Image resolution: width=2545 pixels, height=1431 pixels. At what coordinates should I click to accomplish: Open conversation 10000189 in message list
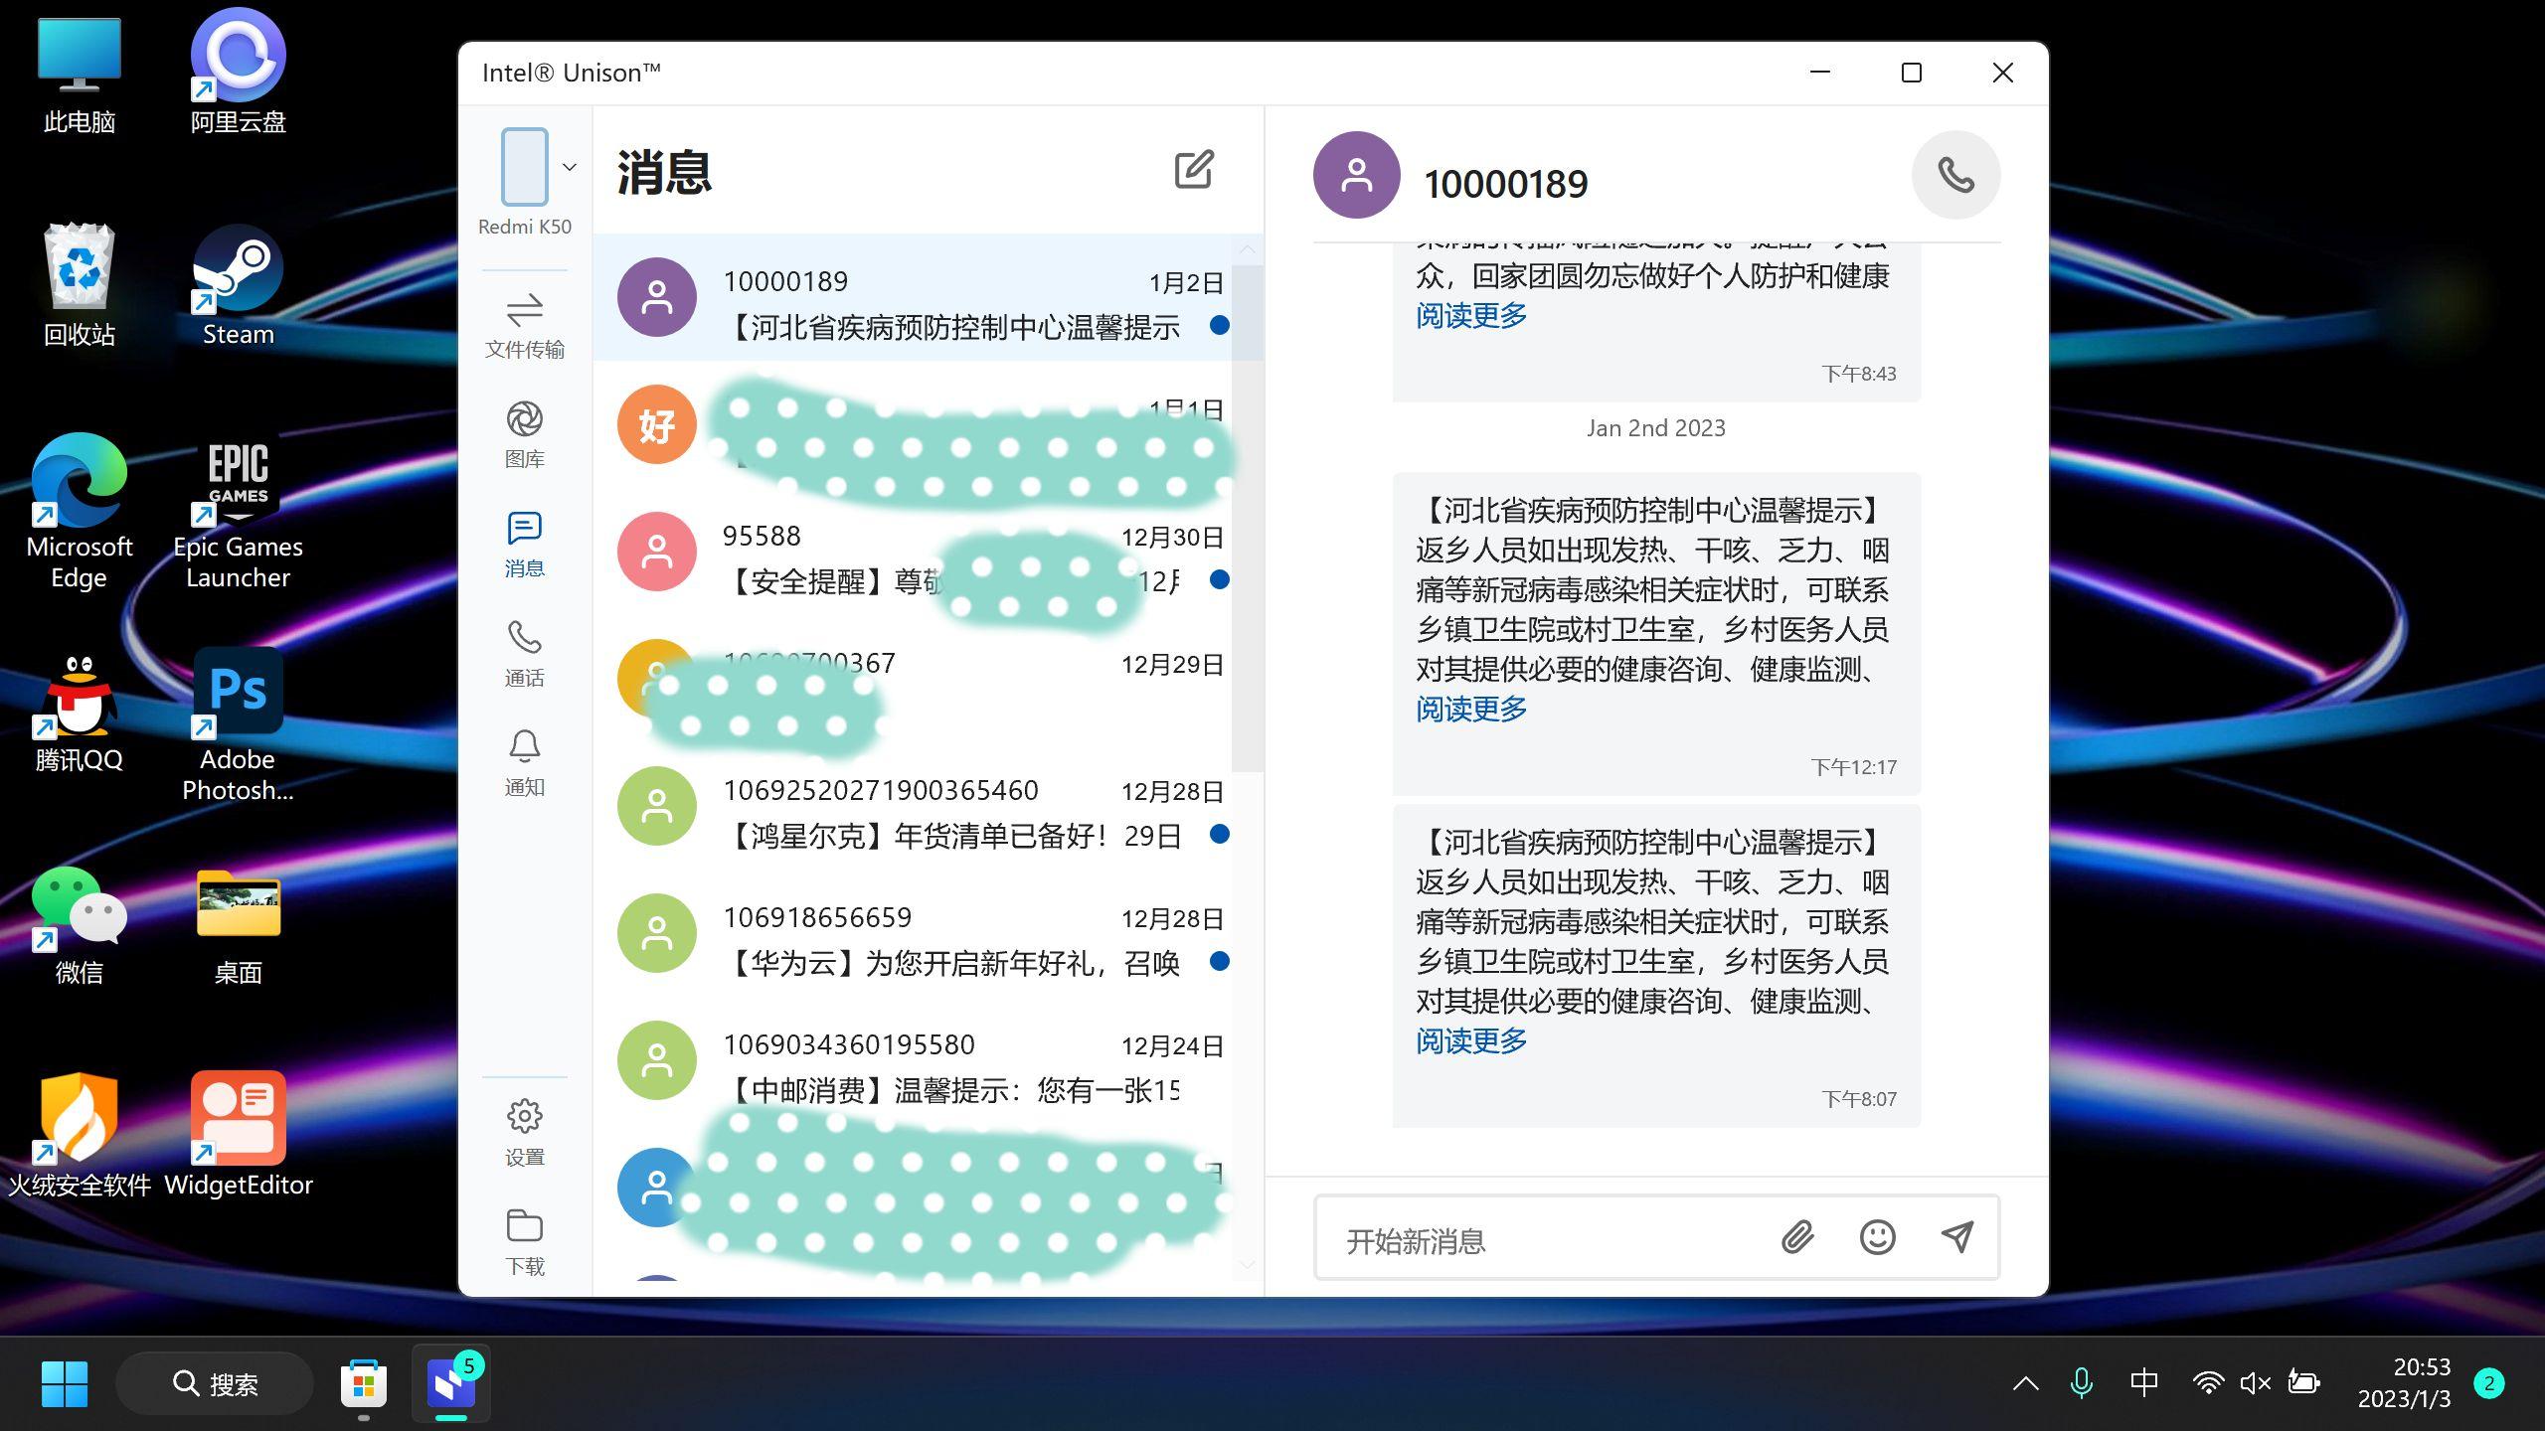tap(913, 298)
